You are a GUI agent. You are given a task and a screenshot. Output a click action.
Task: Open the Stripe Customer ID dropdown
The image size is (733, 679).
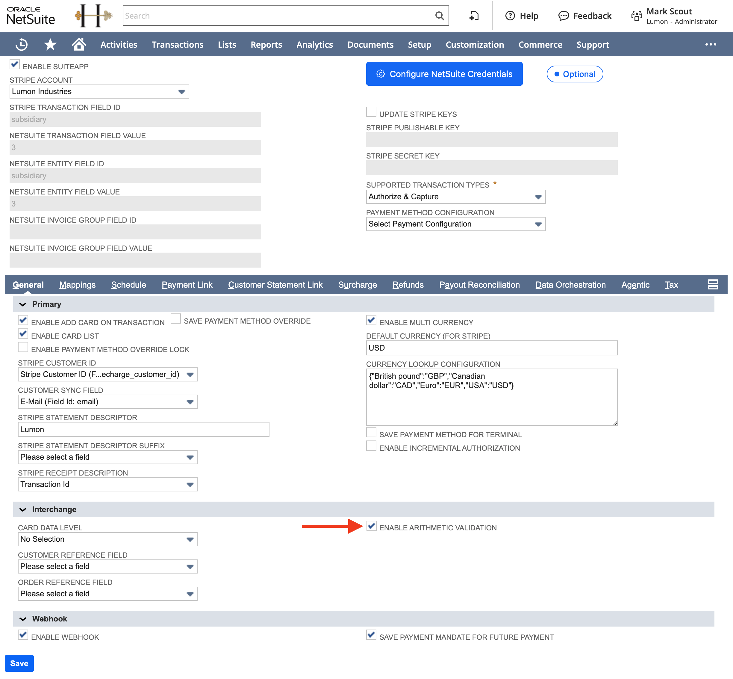[x=107, y=374]
